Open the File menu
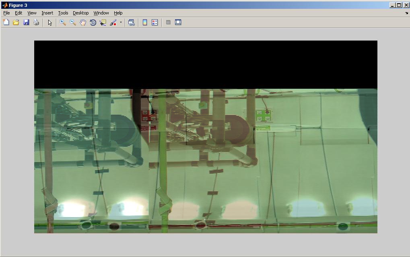Viewport: 410px width, 257px height. 6,13
